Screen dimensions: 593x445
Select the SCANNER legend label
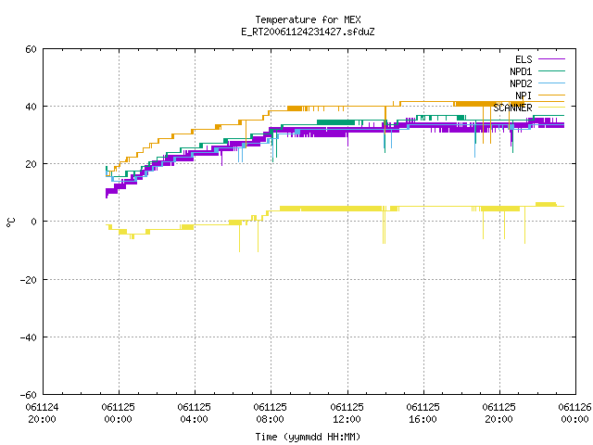pyautogui.click(x=512, y=108)
